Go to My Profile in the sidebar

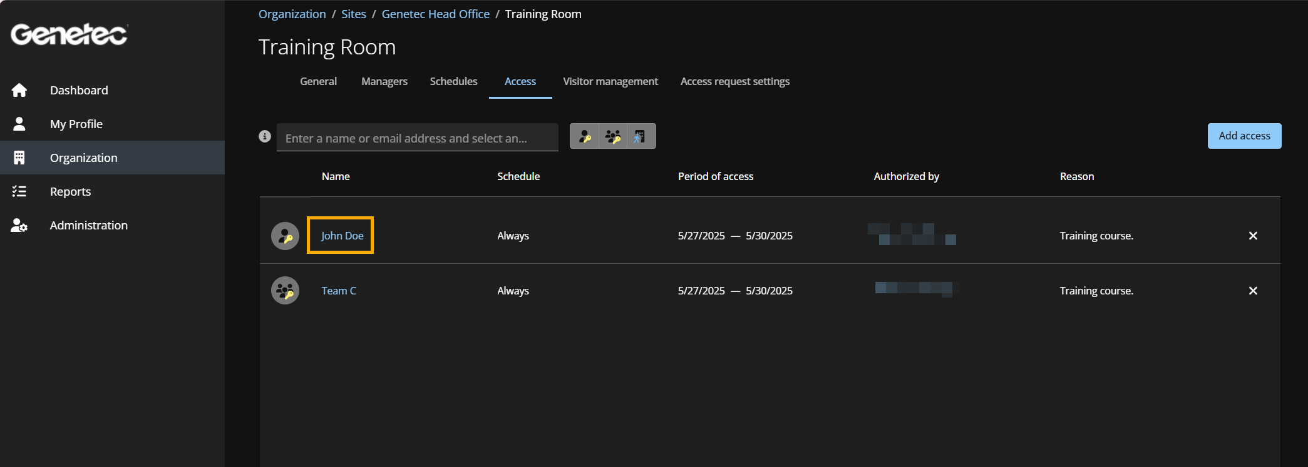coord(76,124)
